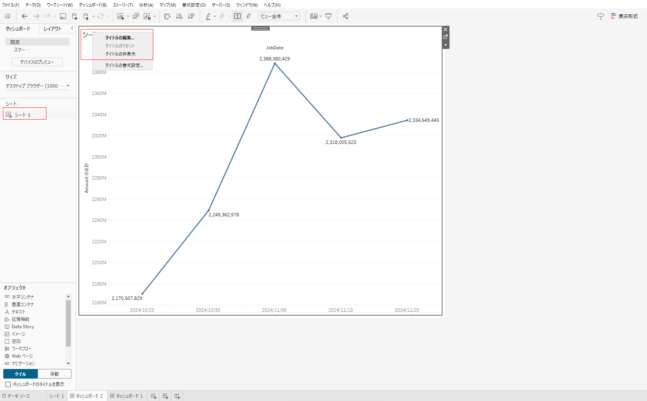Click the New Dashboard icon in bottom bar

165,396
